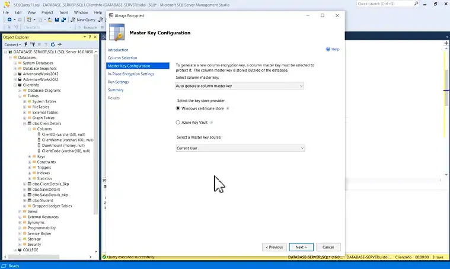450x269 pixels.
Task: Click the Save All icon
Action: coord(63,20)
